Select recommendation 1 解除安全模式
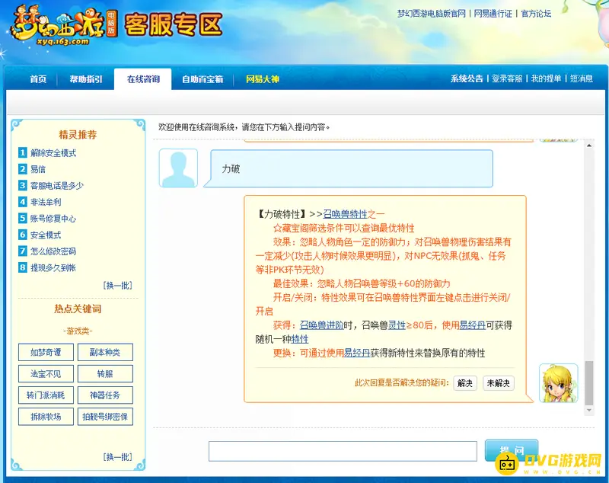This screenshot has height=483, width=609. point(53,153)
